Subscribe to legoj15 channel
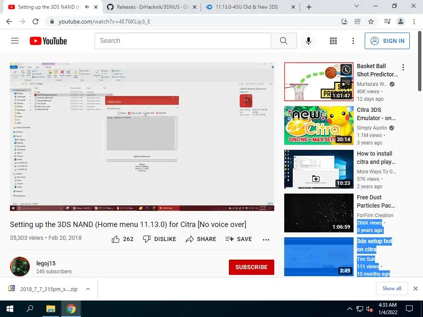The image size is (423, 317). (252, 267)
